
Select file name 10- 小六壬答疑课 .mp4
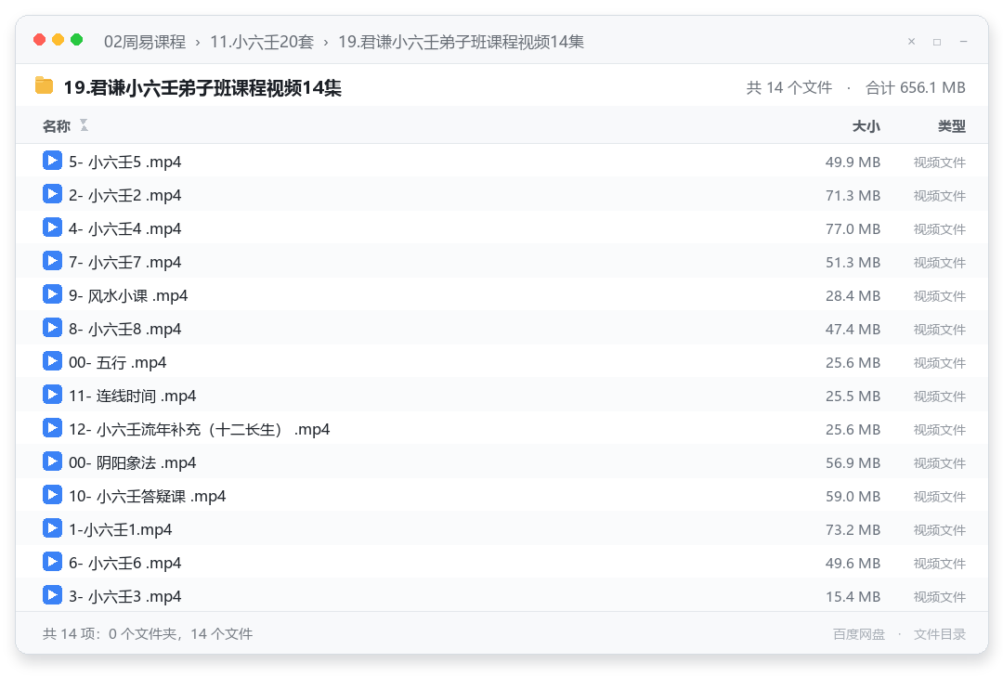147,496
